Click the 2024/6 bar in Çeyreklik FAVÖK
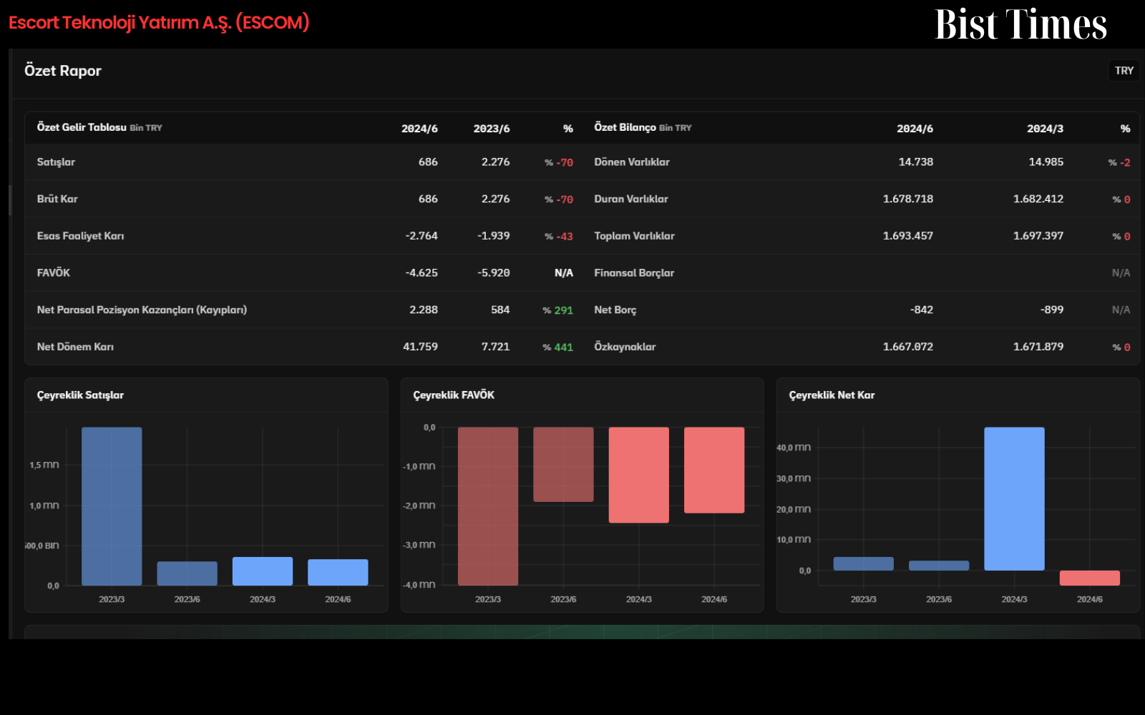This screenshot has width=1145, height=715. [714, 470]
